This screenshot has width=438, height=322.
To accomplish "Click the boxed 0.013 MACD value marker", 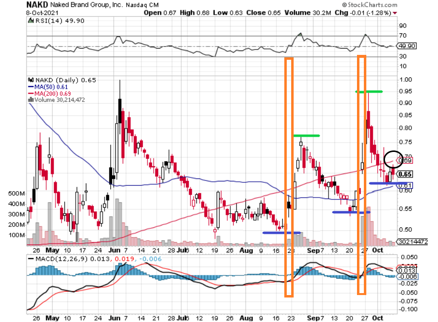I will 407,271.
